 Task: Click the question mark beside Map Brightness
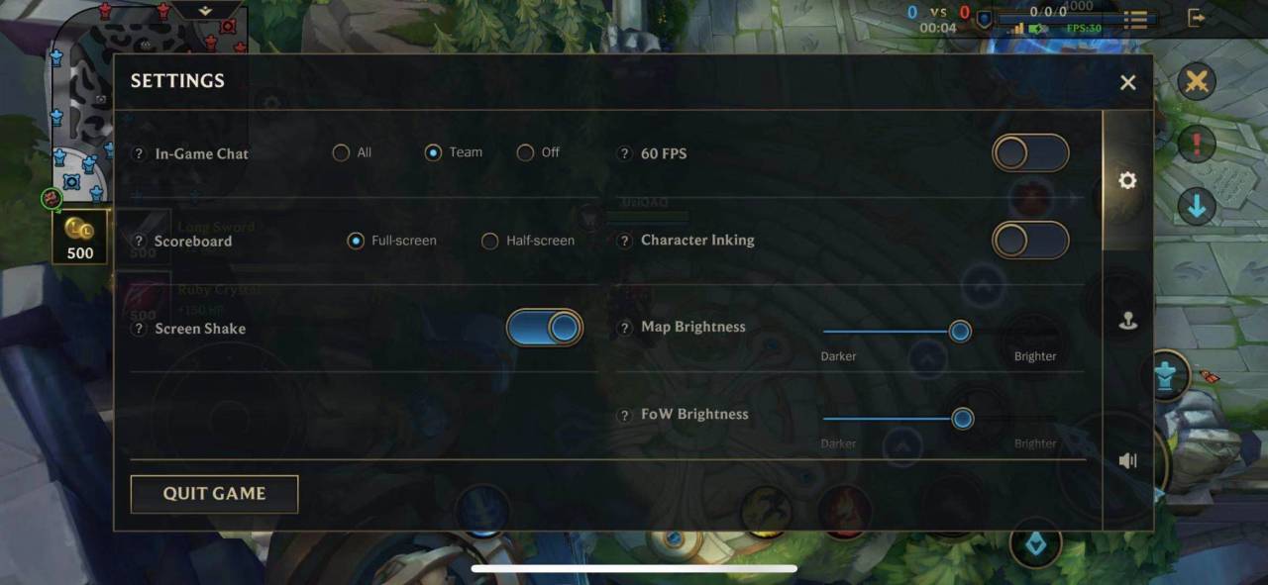click(624, 328)
